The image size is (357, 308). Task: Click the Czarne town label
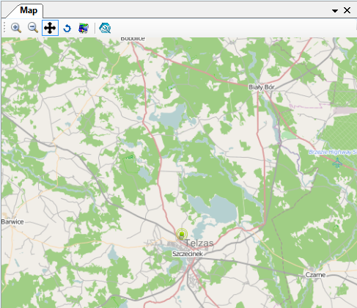pos(316,275)
